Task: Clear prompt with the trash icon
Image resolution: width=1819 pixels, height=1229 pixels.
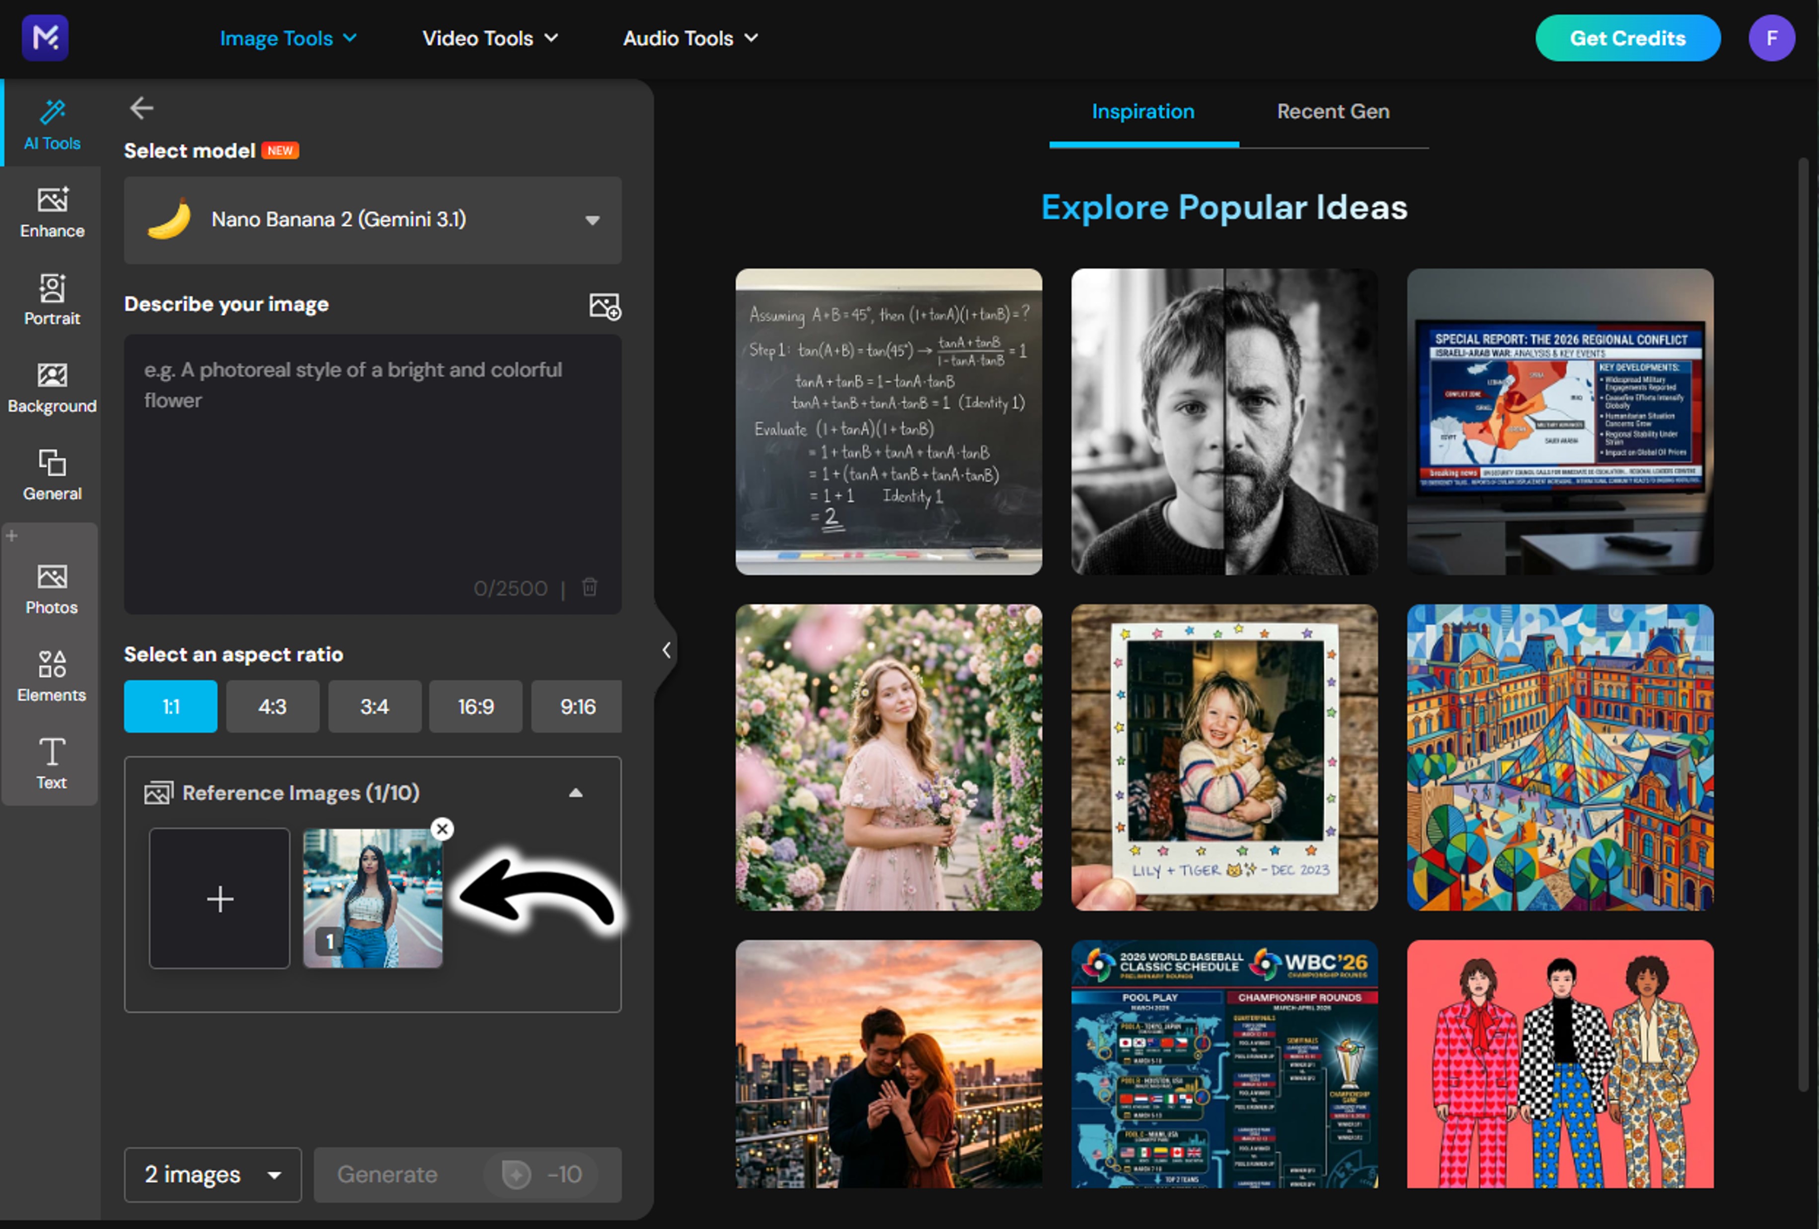Action: point(590,587)
